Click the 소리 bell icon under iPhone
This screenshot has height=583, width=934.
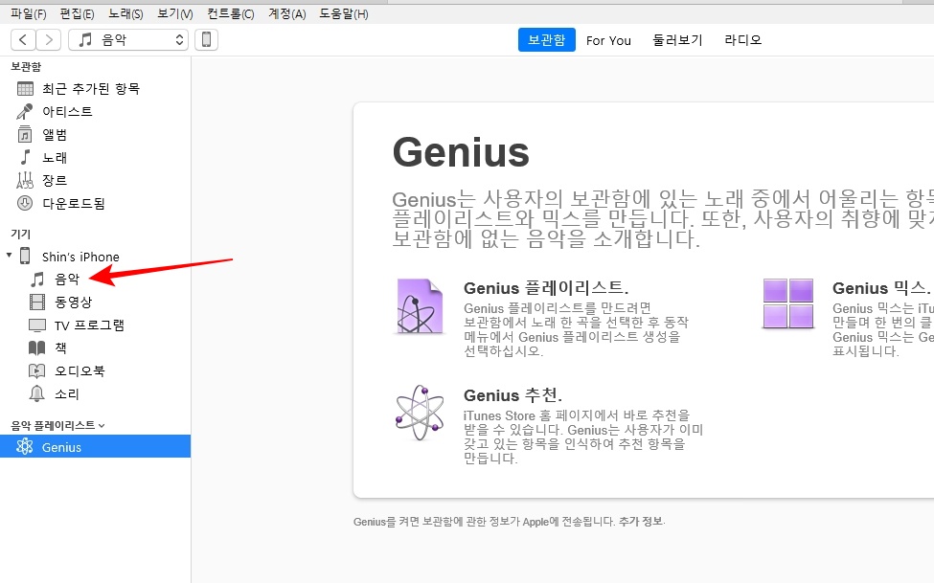[x=37, y=393]
